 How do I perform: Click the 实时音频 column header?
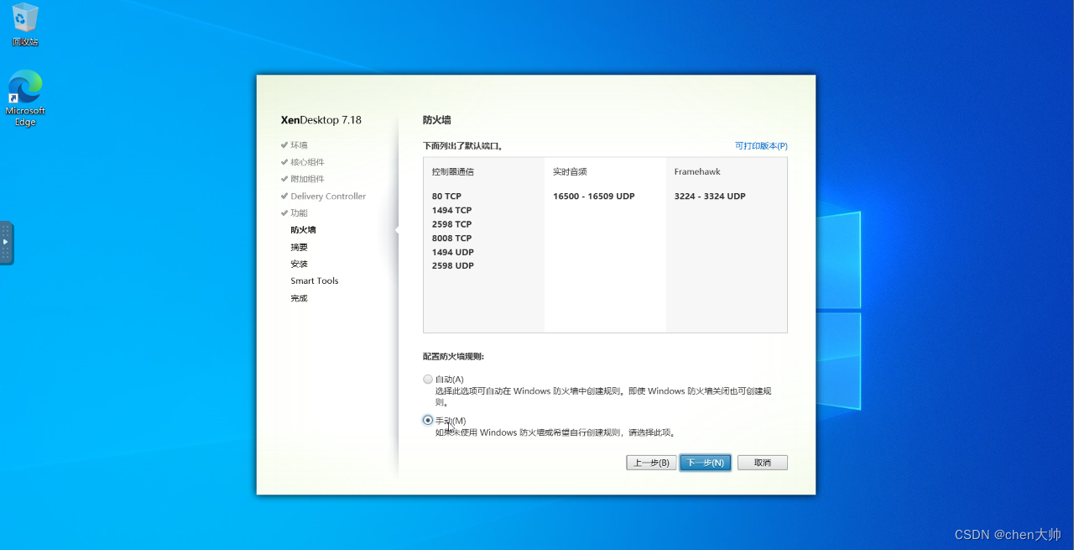[x=570, y=172]
